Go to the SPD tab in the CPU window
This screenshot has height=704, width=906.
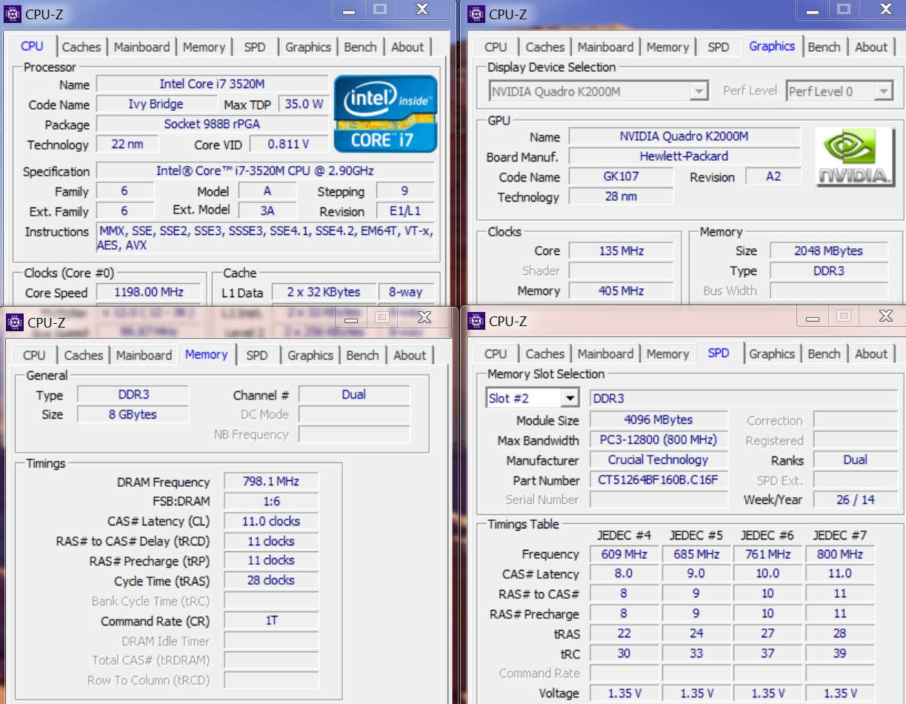click(x=254, y=47)
